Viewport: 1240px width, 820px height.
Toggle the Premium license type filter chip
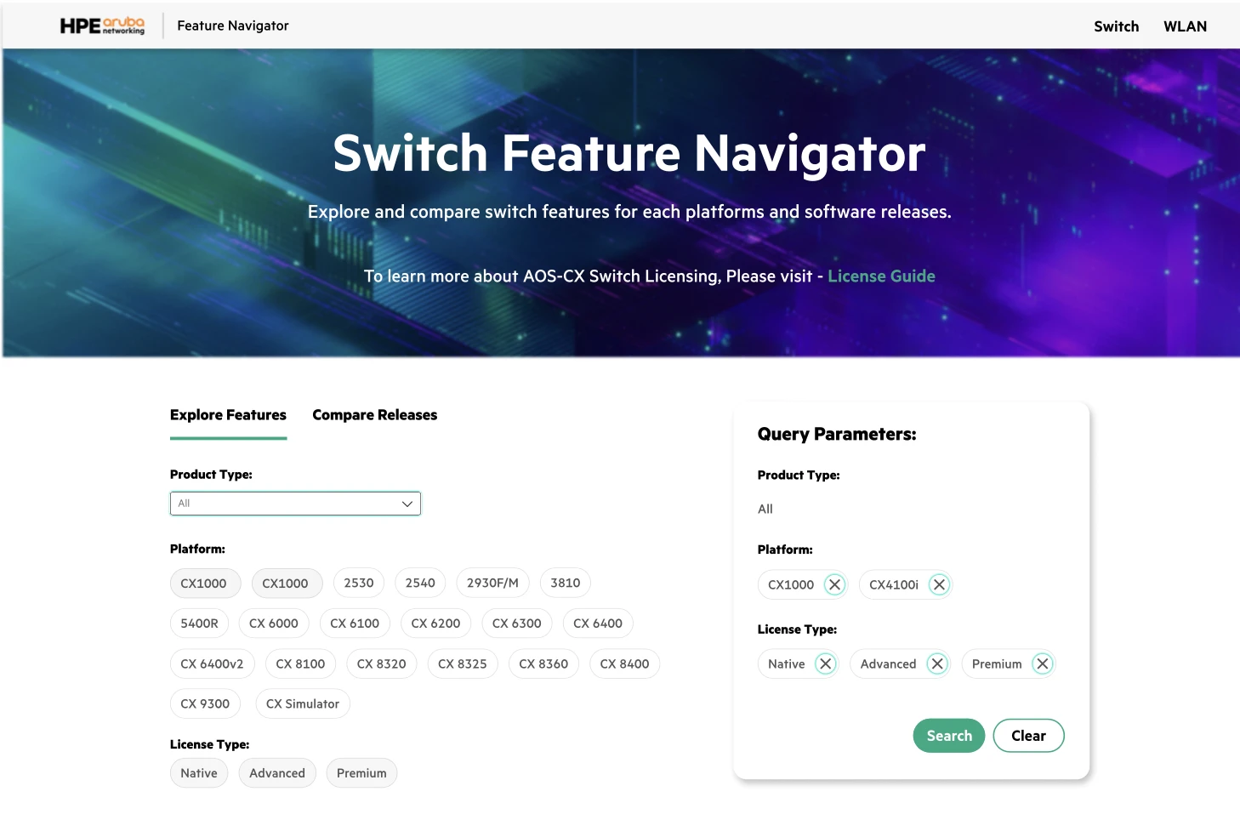point(361,773)
